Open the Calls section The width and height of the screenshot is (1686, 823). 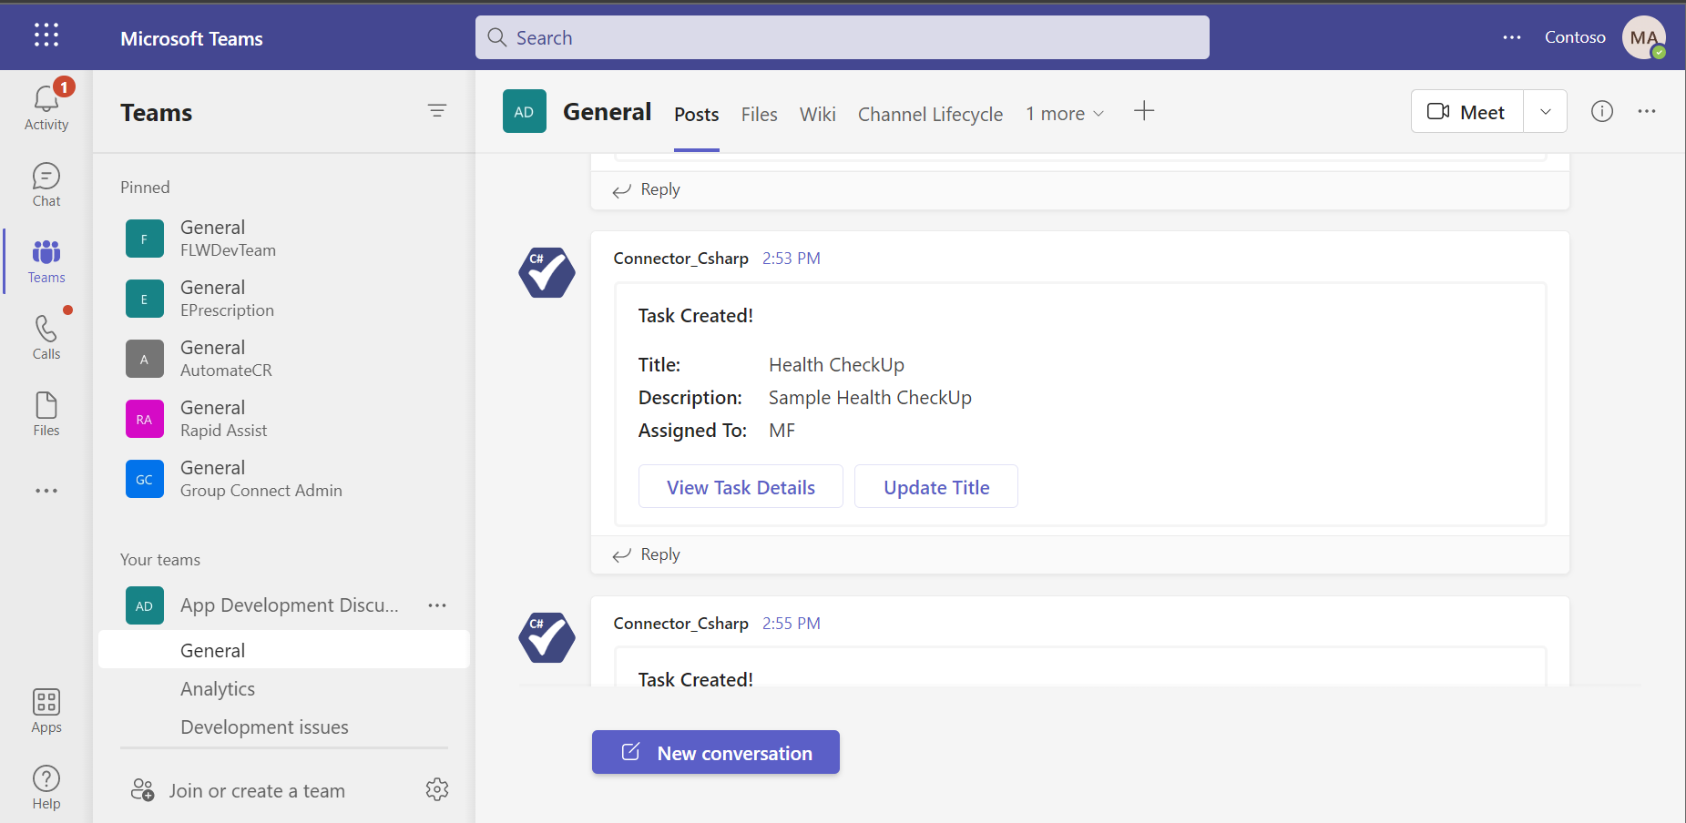coord(46,338)
